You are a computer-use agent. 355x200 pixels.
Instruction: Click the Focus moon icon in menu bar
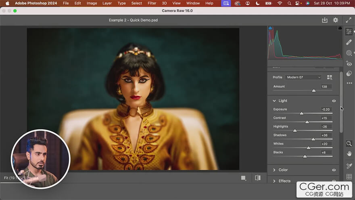pyautogui.click(x=257, y=3)
